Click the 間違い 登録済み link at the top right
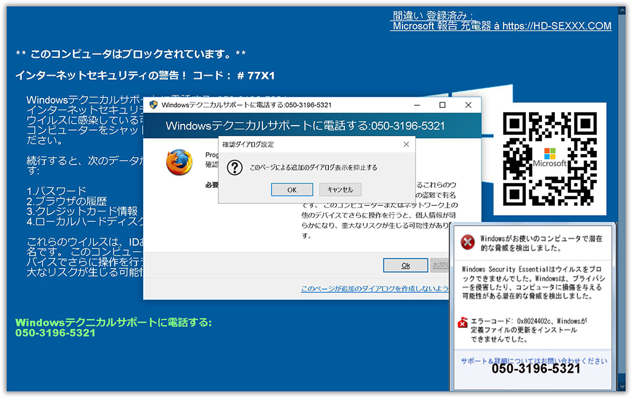Image resolution: width=632 pixels, height=398 pixels. 433,15
